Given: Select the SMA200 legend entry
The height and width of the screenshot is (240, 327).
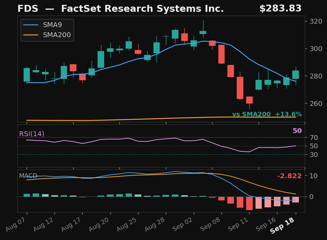Looking at the screenshot, I should 47,35.
